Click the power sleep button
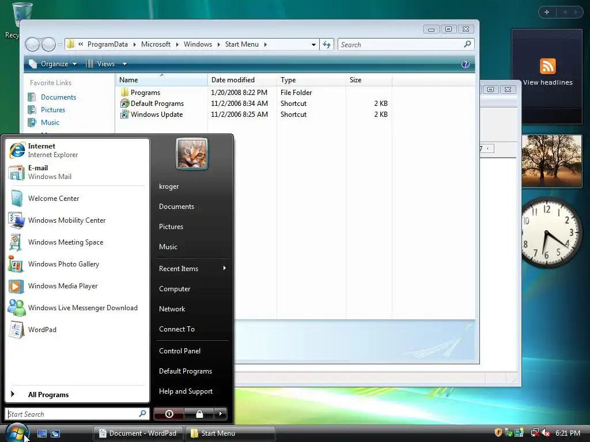 pos(169,414)
